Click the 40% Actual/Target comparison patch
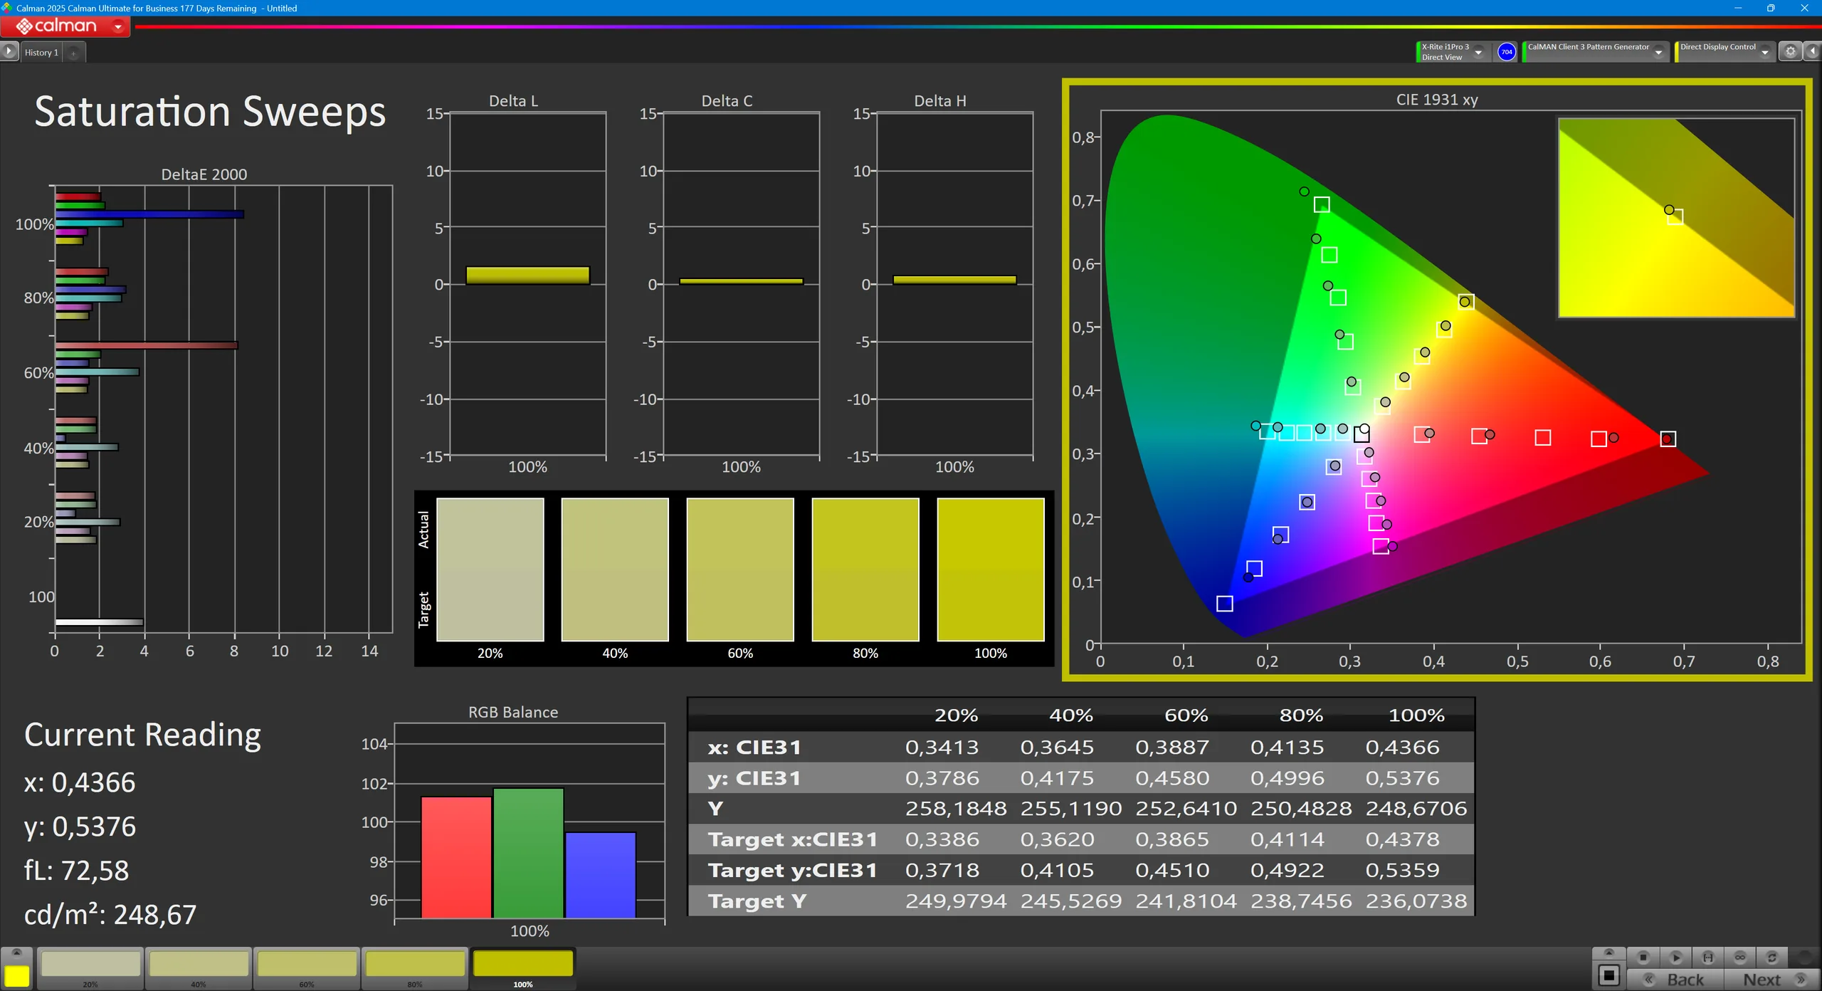Screen dimensions: 1822x991 point(615,570)
